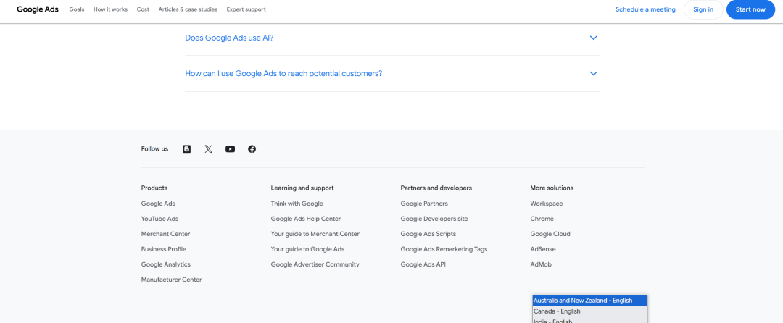Open the Google Ads Scripts link

coord(428,234)
